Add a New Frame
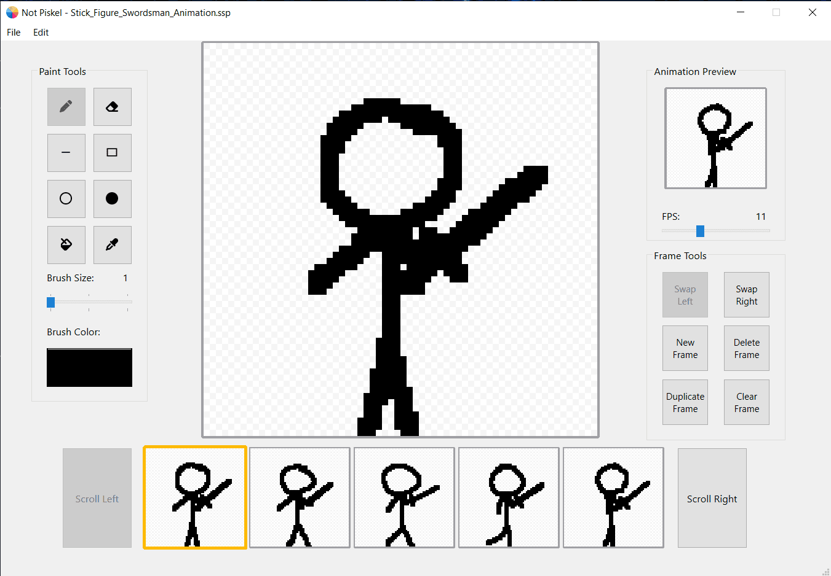This screenshot has width=831, height=576. click(685, 348)
